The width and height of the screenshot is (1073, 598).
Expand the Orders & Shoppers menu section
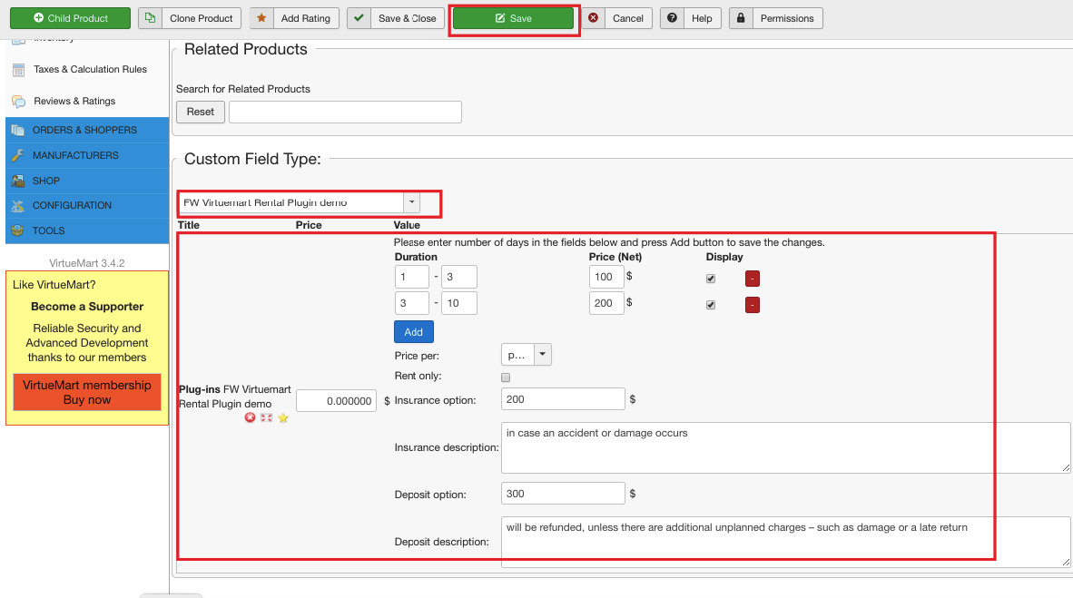84,130
